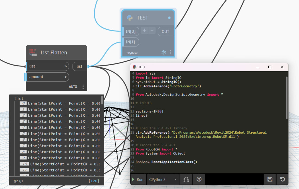Remove an input with the minus button
299x189 pixels.
(152, 30)
